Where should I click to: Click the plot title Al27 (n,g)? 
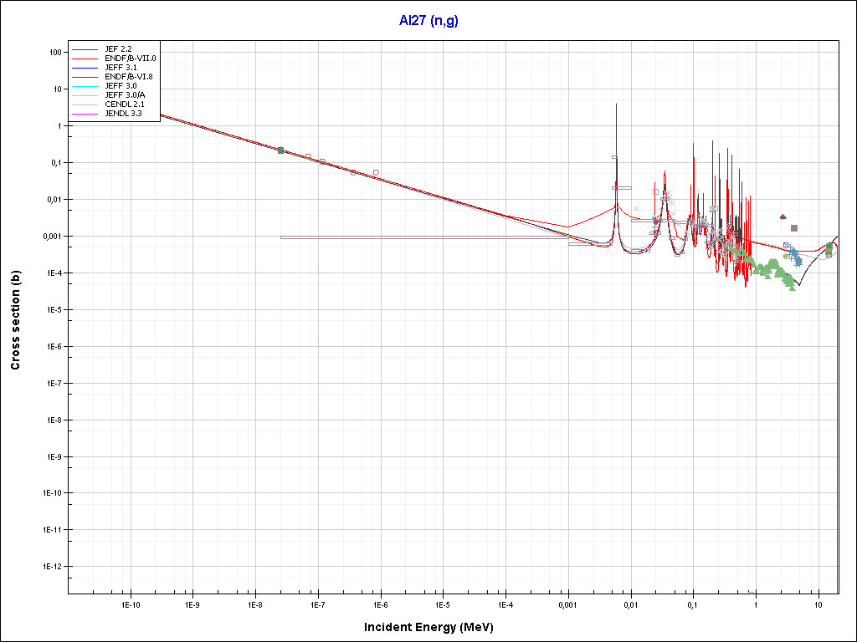(x=428, y=20)
